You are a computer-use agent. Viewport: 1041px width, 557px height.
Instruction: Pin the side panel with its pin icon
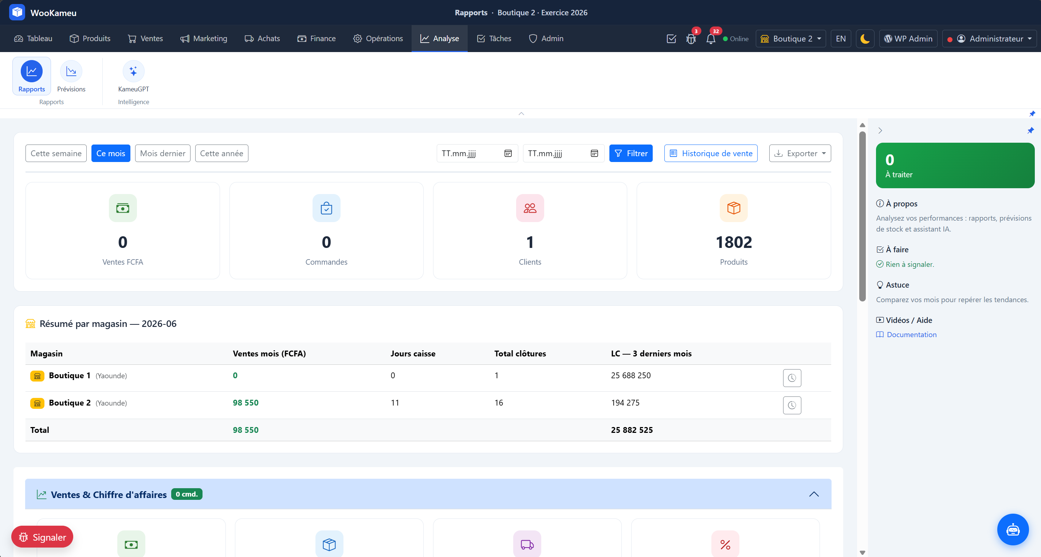(1030, 130)
